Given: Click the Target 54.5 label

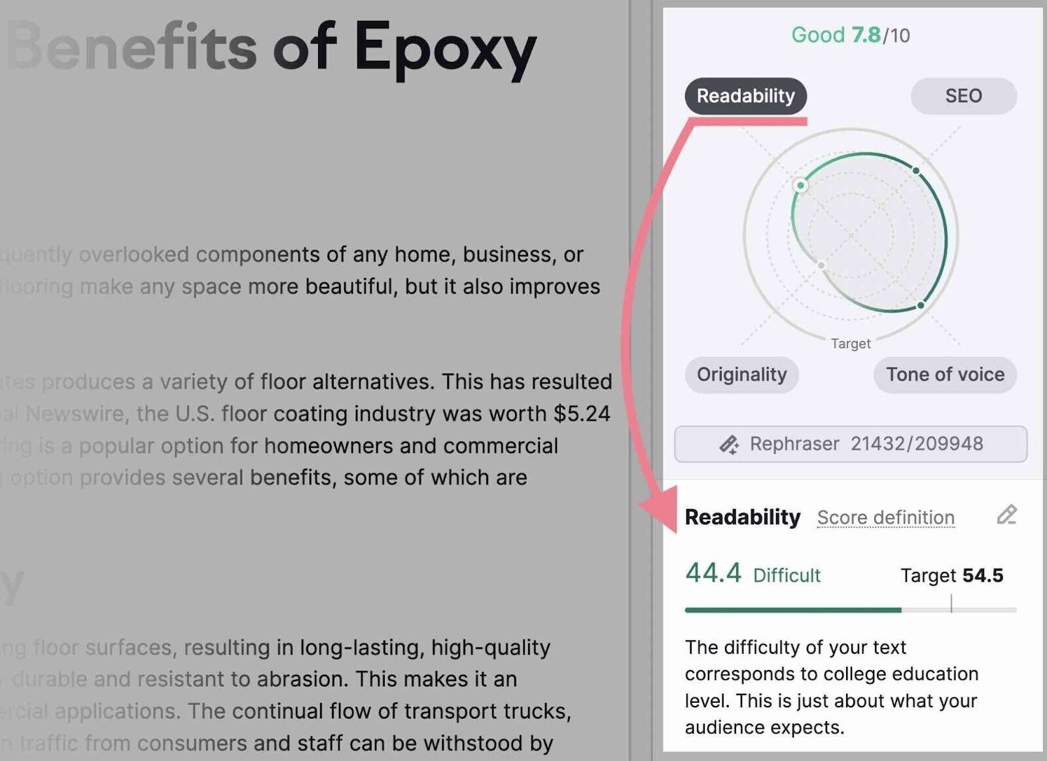Looking at the screenshot, I should pyautogui.click(x=951, y=575).
